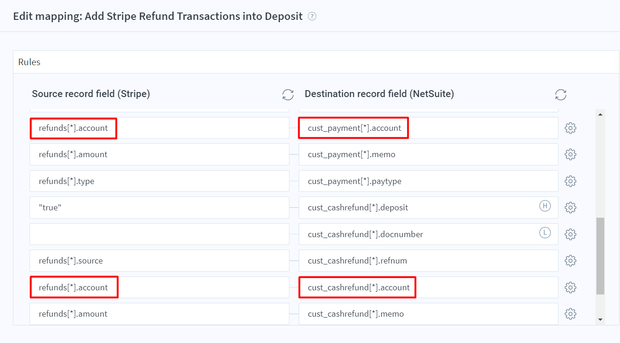The width and height of the screenshot is (620, 343).
Task: Edit the "true" source field
Action: coord(160,208)
